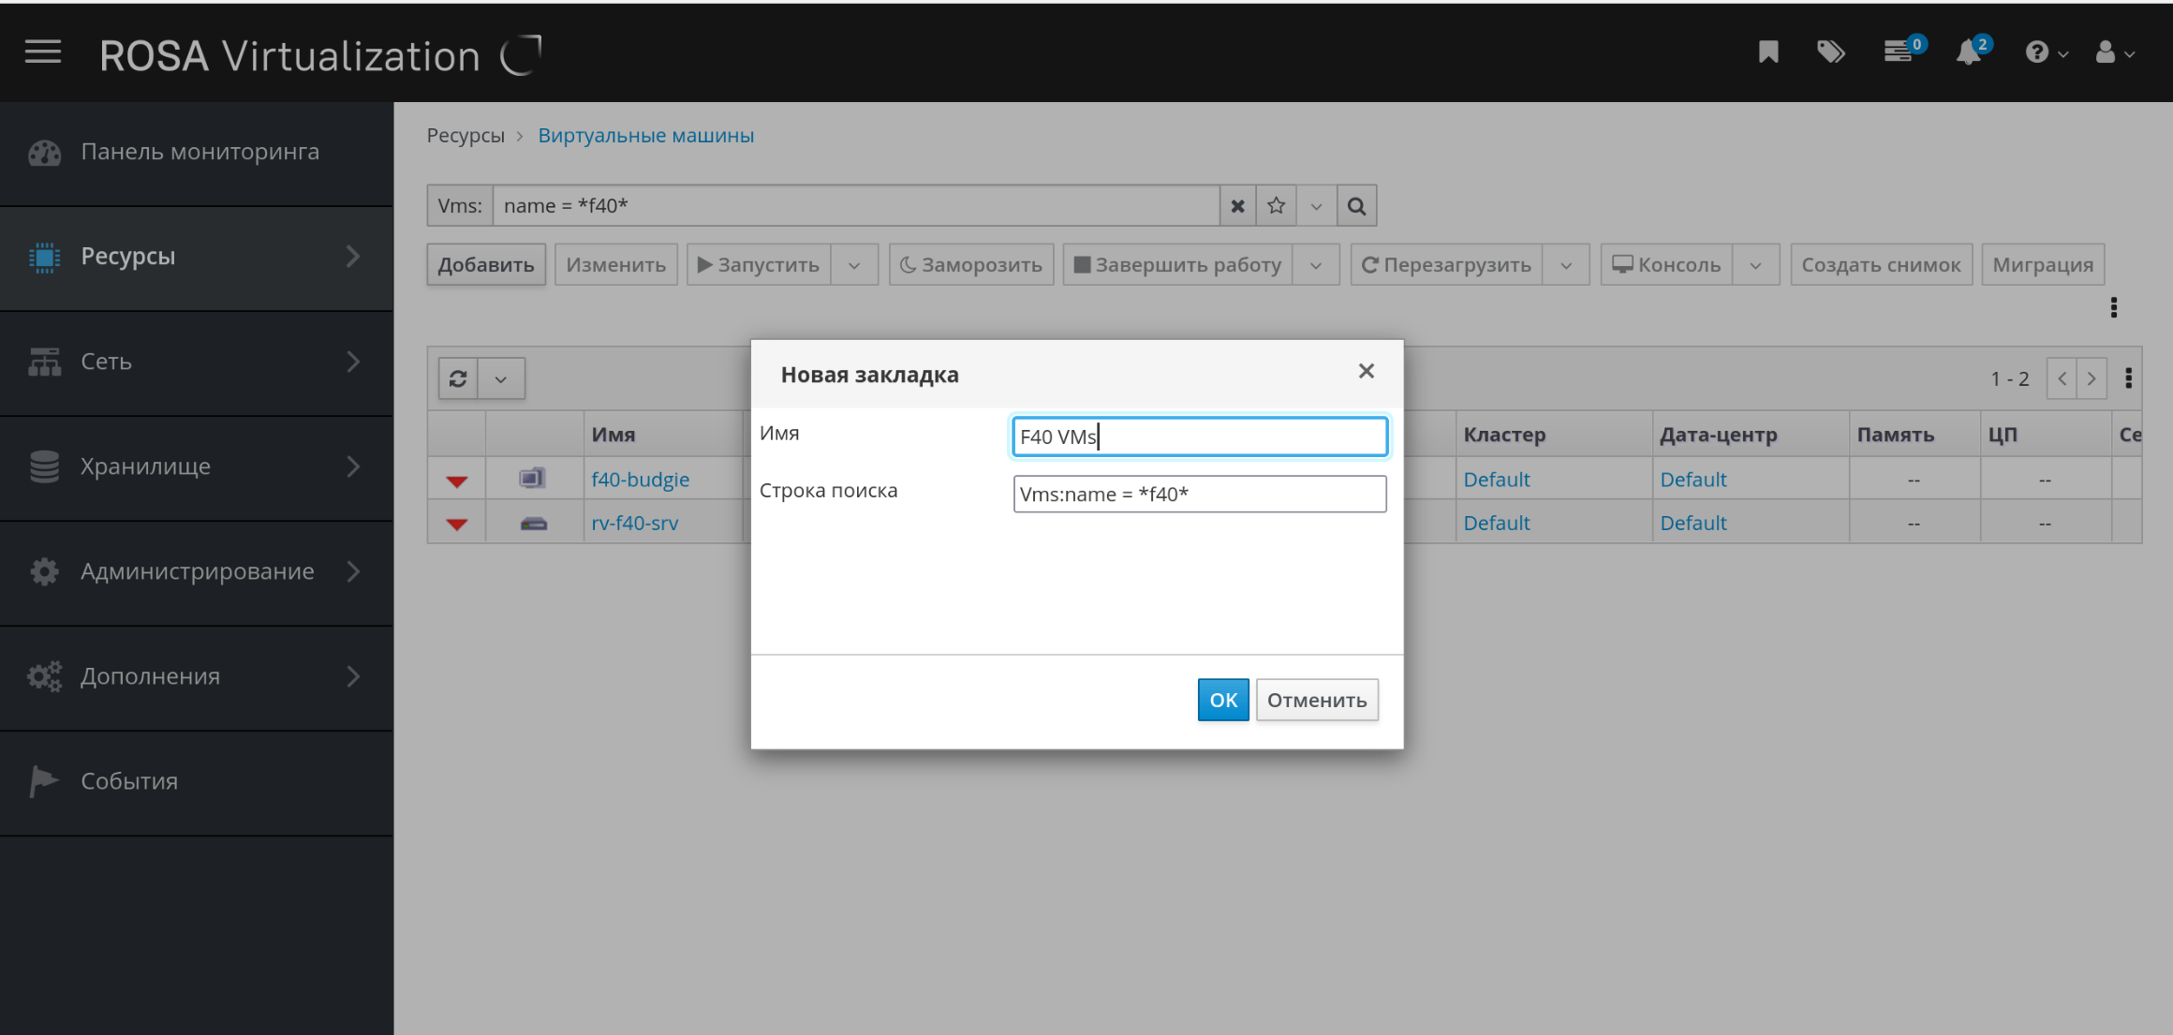Expand the refresh interval dropdown
The image size is (2173, 1035).
click(501, 379)
